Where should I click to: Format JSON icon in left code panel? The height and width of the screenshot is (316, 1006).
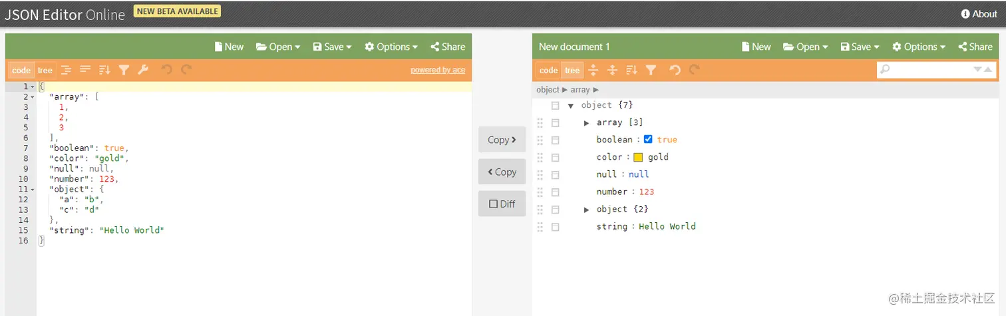(x=66, y=70)
